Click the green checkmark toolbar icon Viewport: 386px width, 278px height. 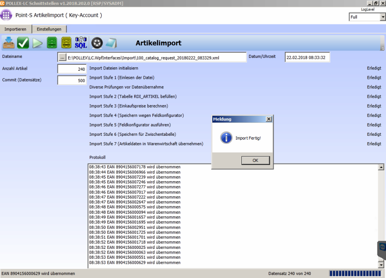23,43
